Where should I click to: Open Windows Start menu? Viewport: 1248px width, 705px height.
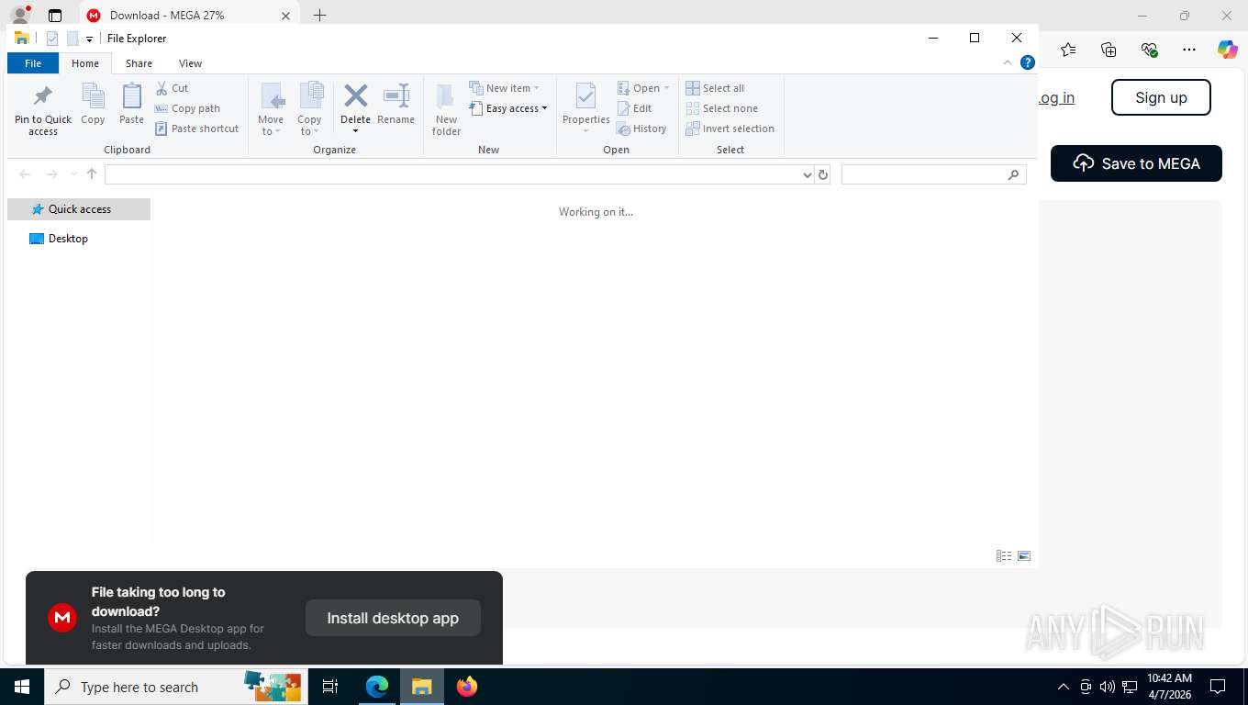[22, 687]
